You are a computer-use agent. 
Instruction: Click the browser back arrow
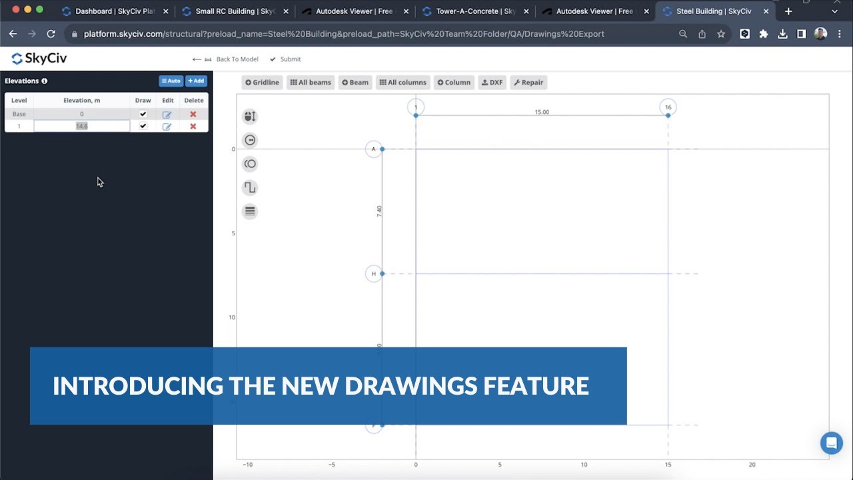coord(13,34)
